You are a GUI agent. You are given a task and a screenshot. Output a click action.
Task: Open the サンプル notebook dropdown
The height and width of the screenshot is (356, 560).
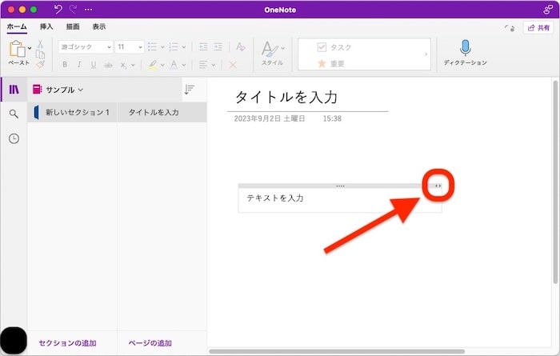[58, 90]
